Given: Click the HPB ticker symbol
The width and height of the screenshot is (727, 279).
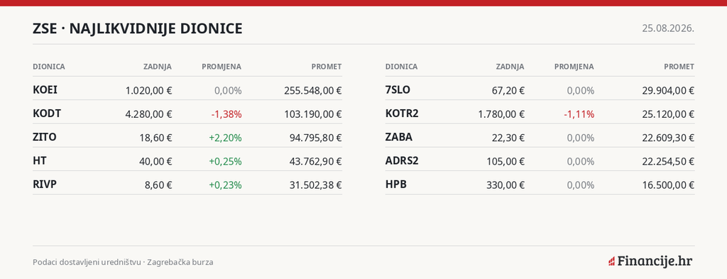Looking at the screenshot, I should coord(396,185).
